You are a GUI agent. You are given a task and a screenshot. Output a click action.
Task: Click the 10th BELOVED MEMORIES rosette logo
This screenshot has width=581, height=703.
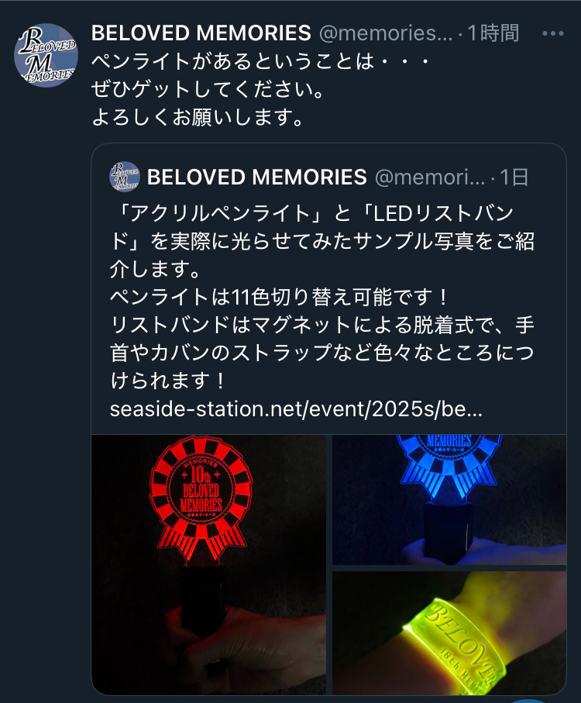[201, 491]
